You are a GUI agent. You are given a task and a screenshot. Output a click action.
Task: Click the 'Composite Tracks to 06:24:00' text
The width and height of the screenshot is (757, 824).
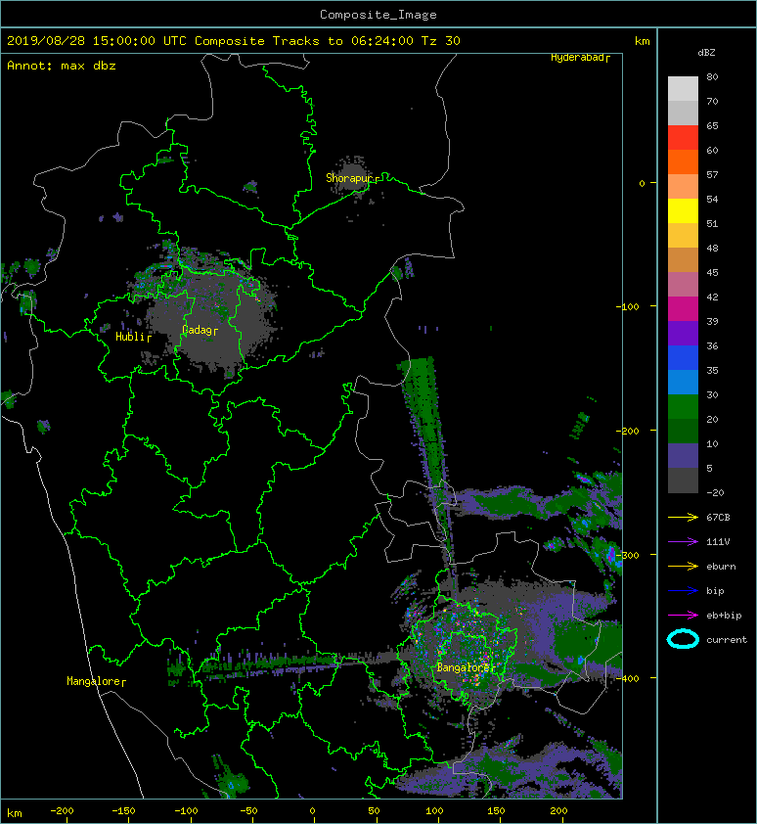click(x=304, y=41)
